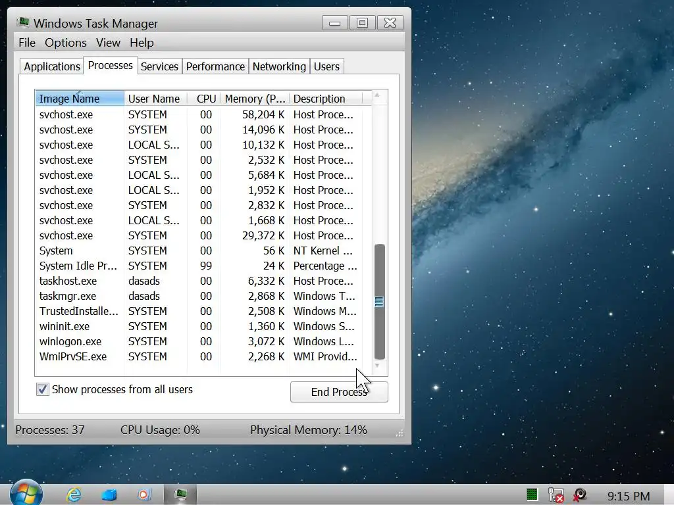Click the NT Kernel description cell
This screenshot has height=505, width=674.
pyautogui.click(x=323, y=251)
